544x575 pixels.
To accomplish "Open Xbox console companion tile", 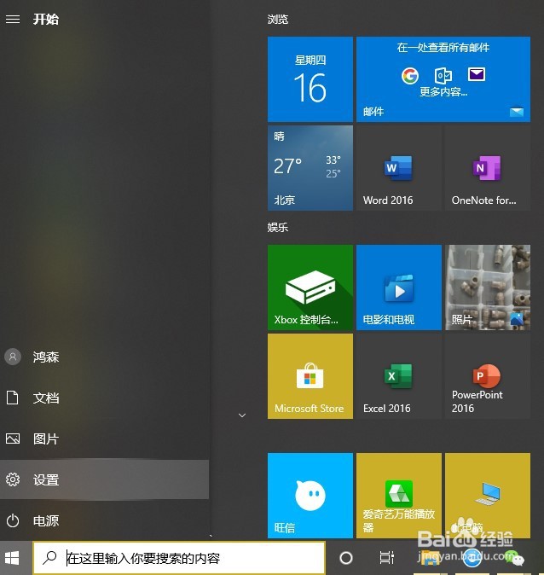I will (310, 287).
